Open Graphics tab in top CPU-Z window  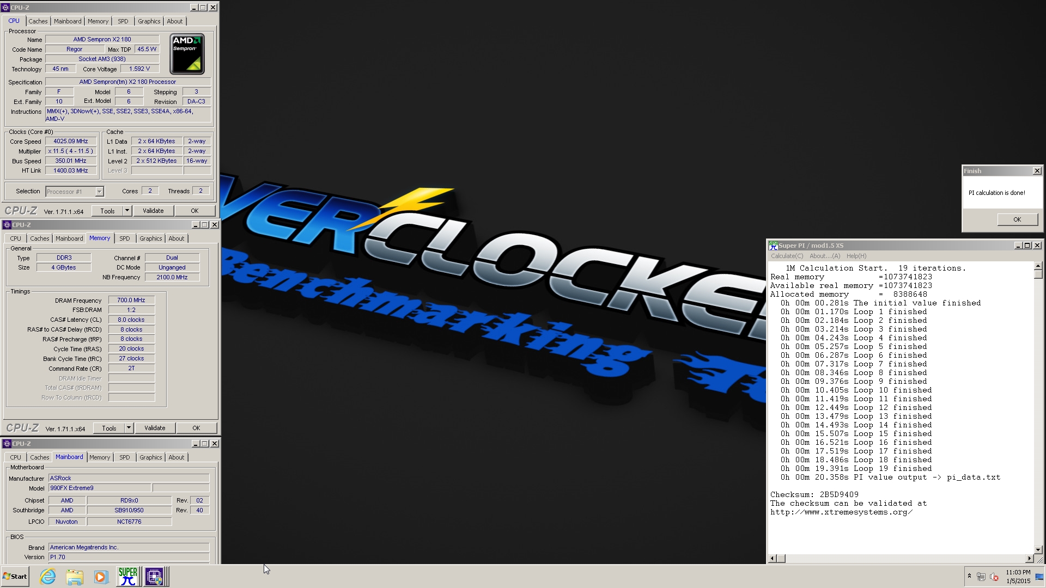click(x=149, y=21)
